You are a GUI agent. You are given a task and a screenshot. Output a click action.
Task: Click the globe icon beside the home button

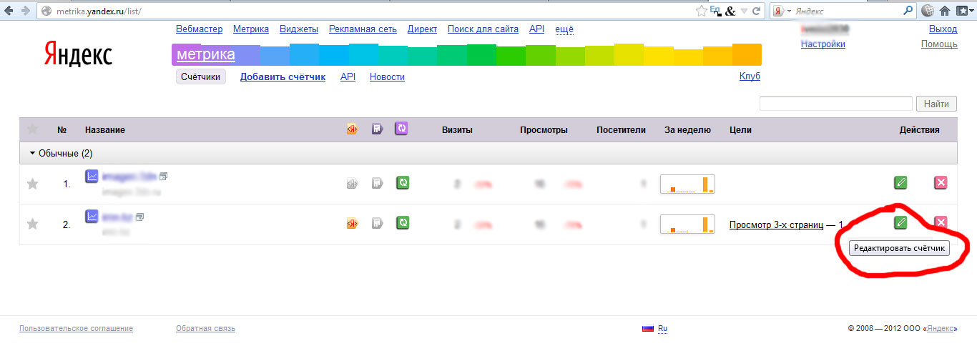pos(928,11)
